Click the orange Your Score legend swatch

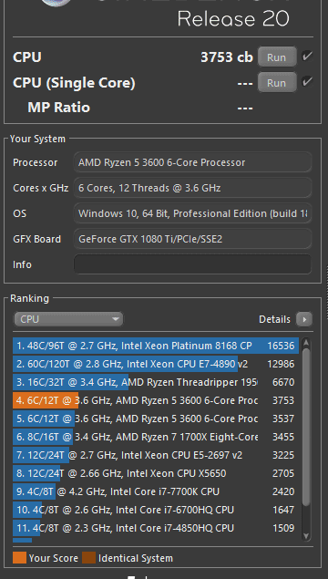click(19, 558)
